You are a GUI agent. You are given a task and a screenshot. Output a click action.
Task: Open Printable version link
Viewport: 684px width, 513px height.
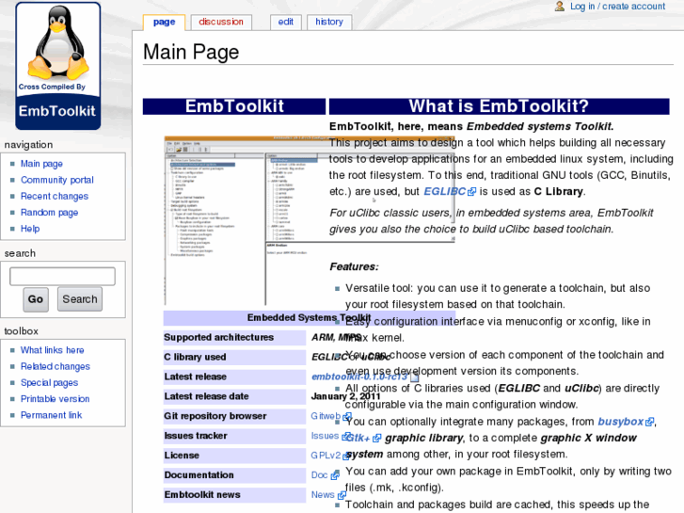tap(55, 398)
